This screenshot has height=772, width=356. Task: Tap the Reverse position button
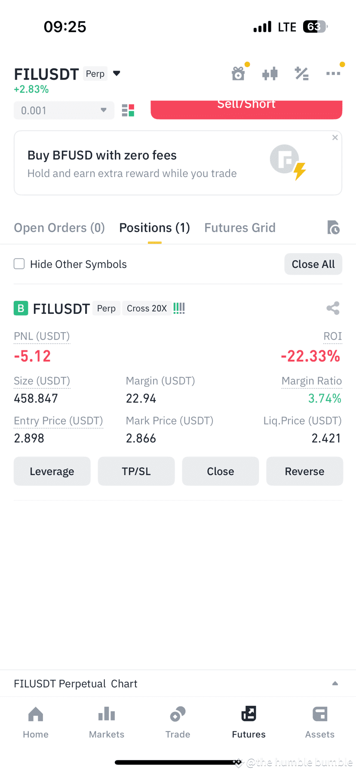click(304, 471)
